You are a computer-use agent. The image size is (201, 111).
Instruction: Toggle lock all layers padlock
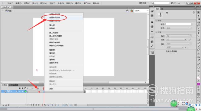23,88
